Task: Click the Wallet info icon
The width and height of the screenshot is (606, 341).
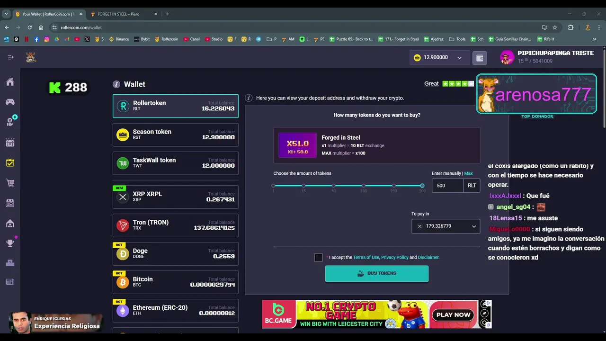Action: pos(116,84)
